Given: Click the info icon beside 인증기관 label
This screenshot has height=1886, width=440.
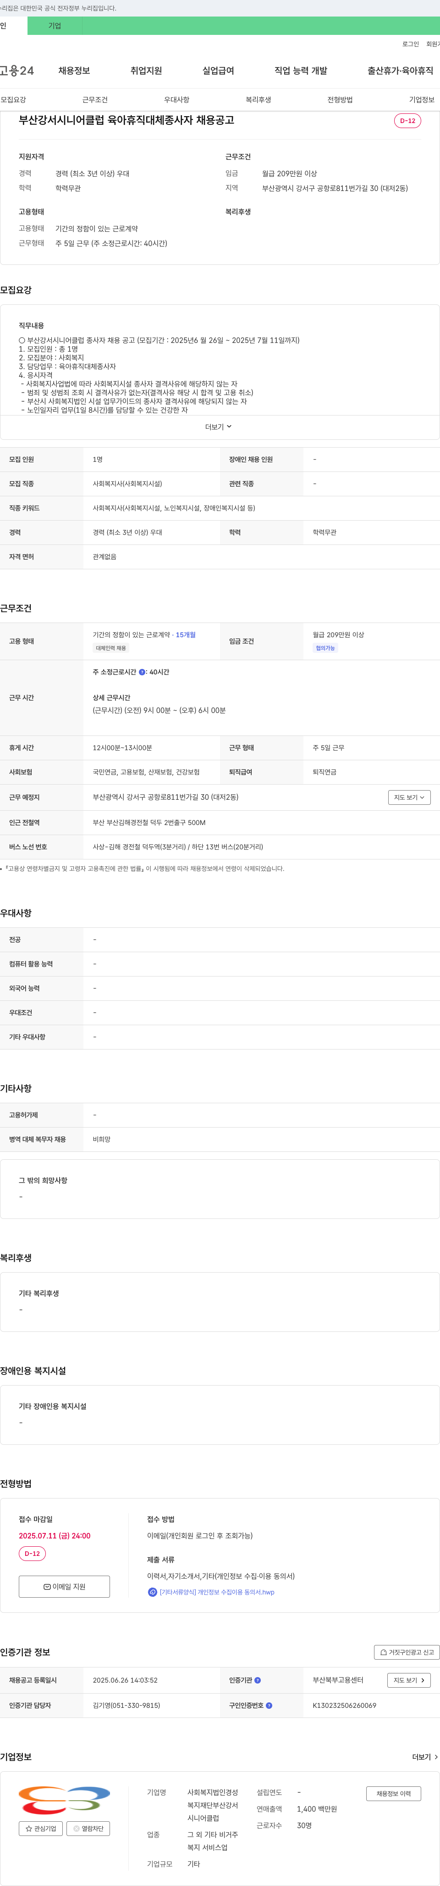Looking at the screenshot, I should (257, 1680).
